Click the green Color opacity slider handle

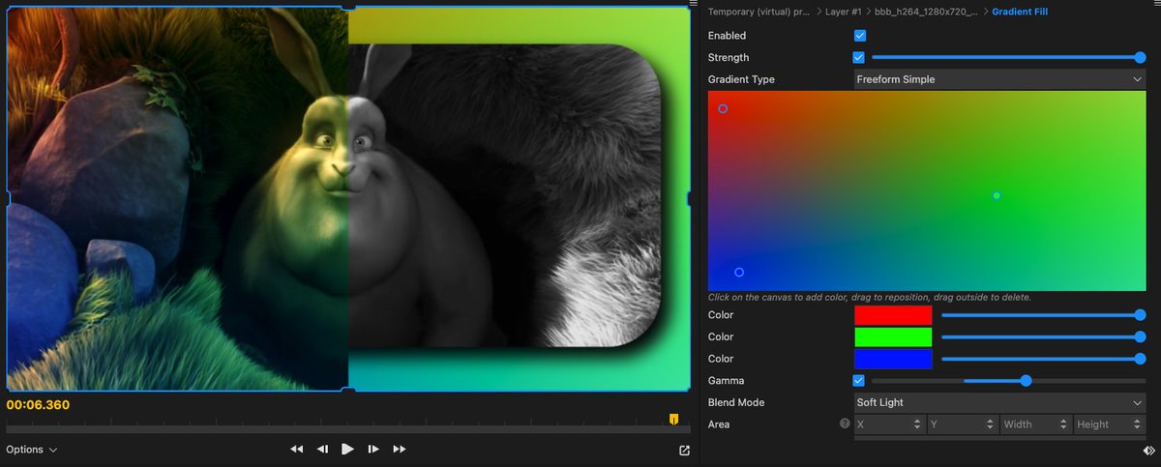1141,337
